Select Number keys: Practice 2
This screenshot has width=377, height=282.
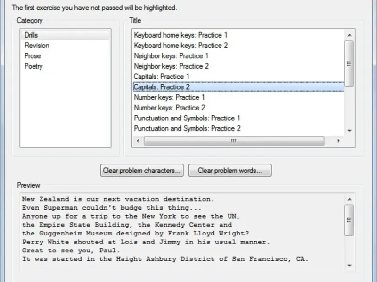coord(169,108)
